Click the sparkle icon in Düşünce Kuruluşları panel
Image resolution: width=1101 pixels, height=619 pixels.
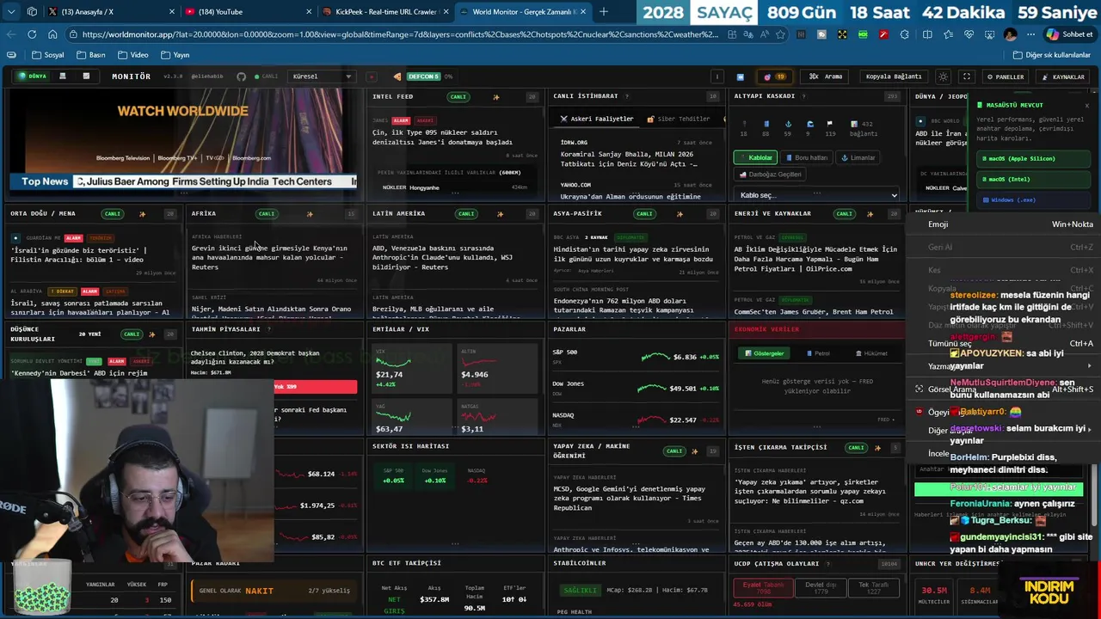[151, 334]
